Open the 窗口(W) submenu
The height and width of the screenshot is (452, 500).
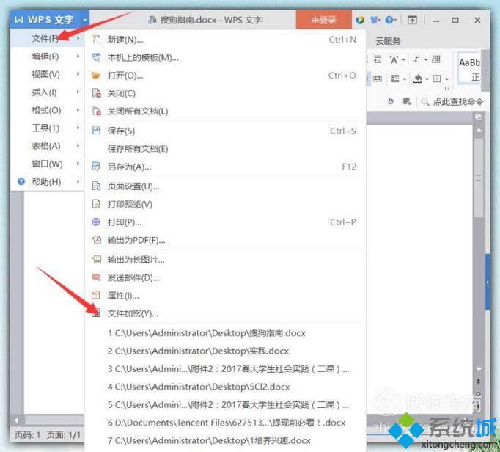pyautogui.click(x=47, y=164)
